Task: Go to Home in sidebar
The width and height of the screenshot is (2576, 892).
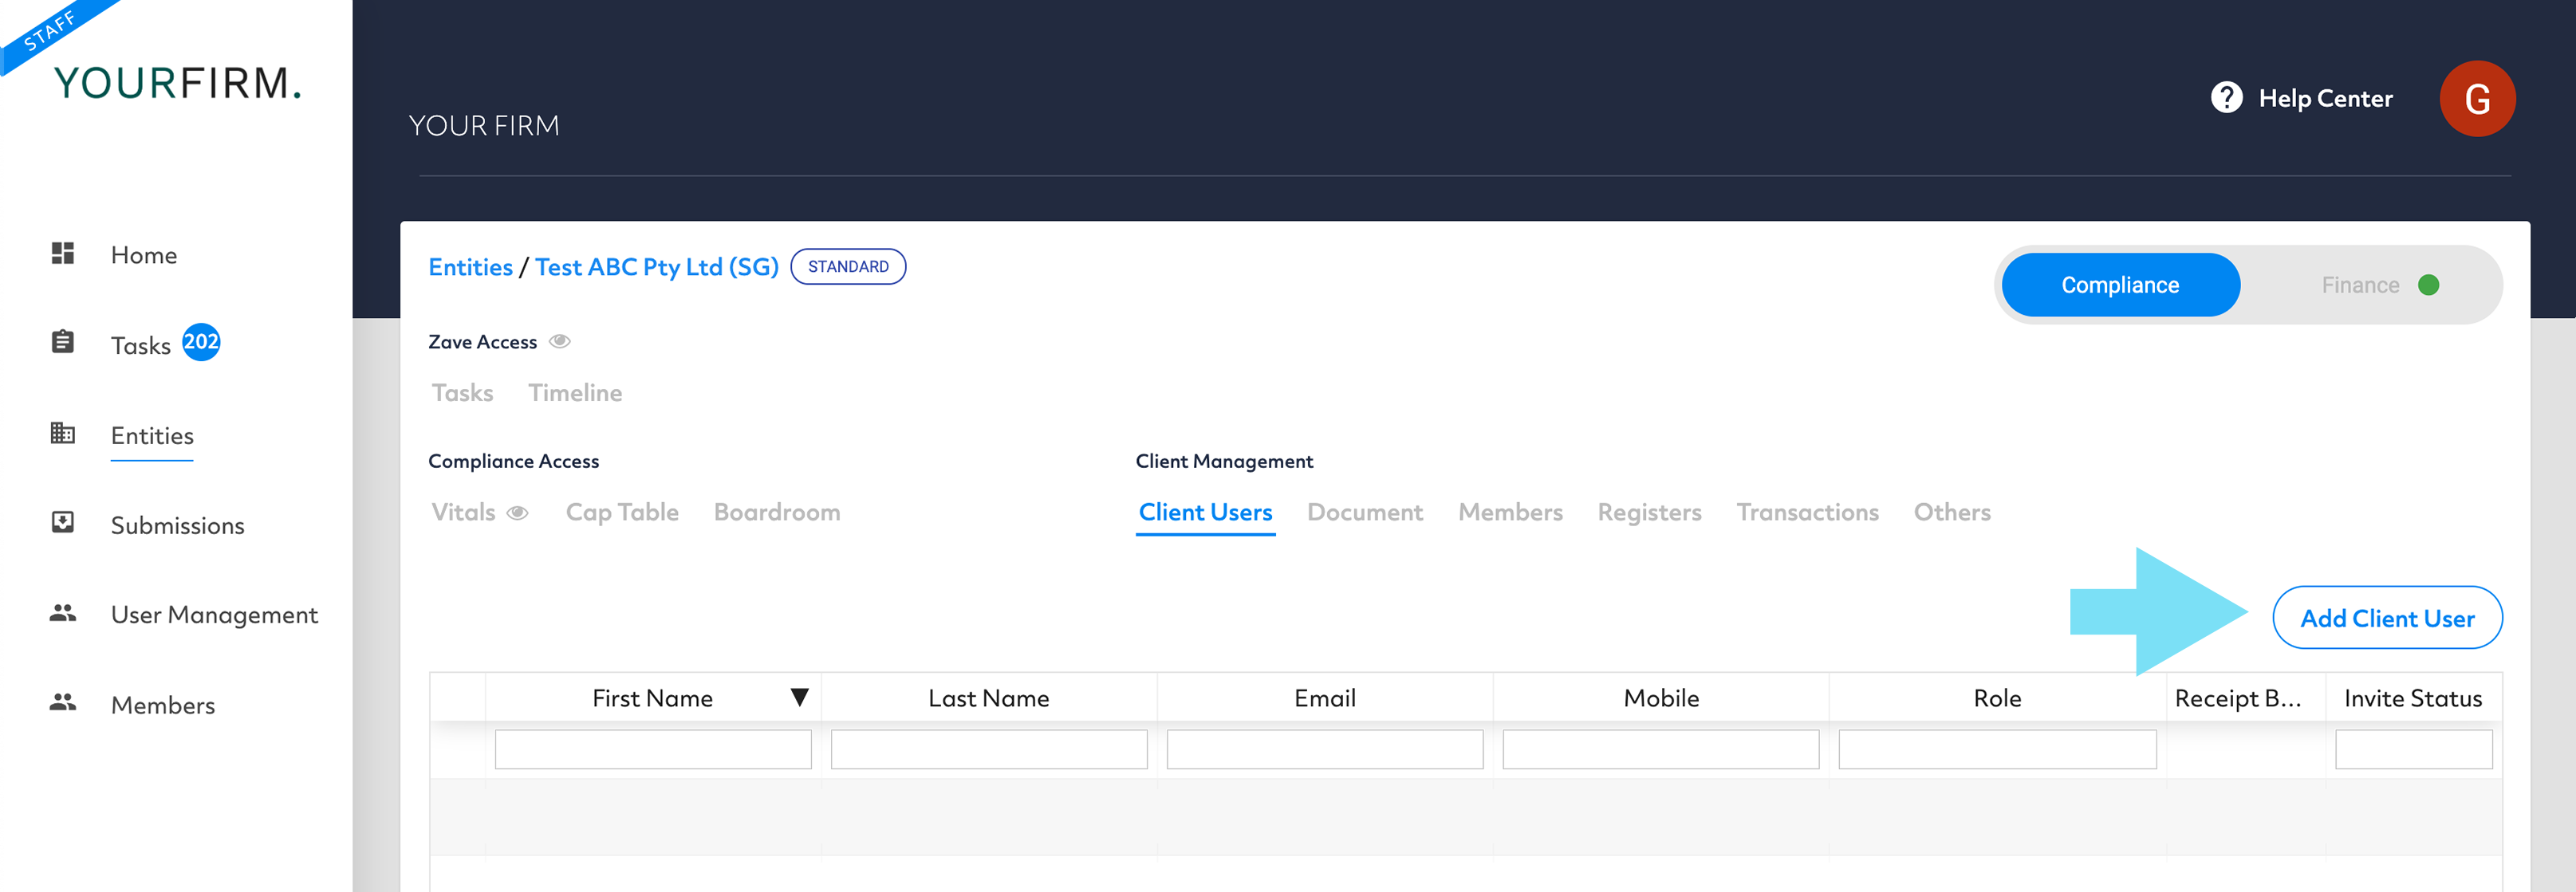Action: pyautogui.click(x=144, y=255)
